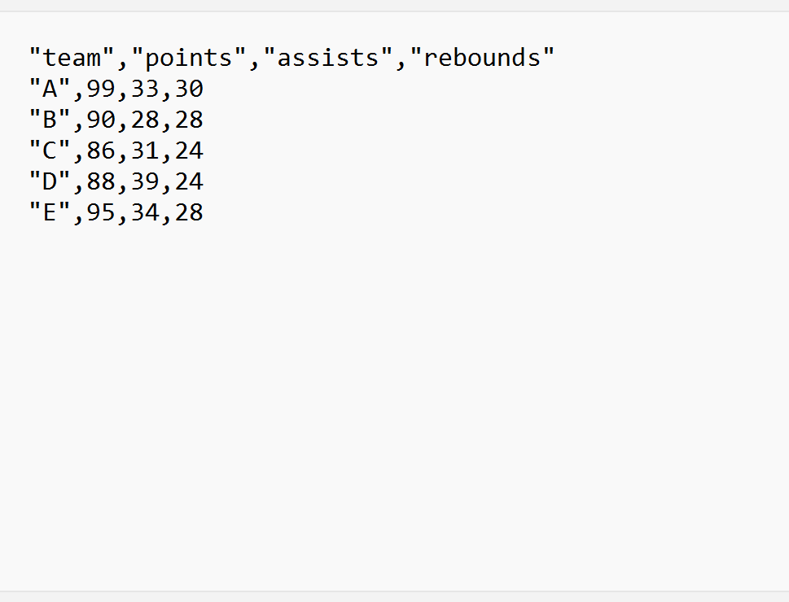This screenshot has height=602, width=789.
Task: Click the "points" header text
Action: [189, 59]
